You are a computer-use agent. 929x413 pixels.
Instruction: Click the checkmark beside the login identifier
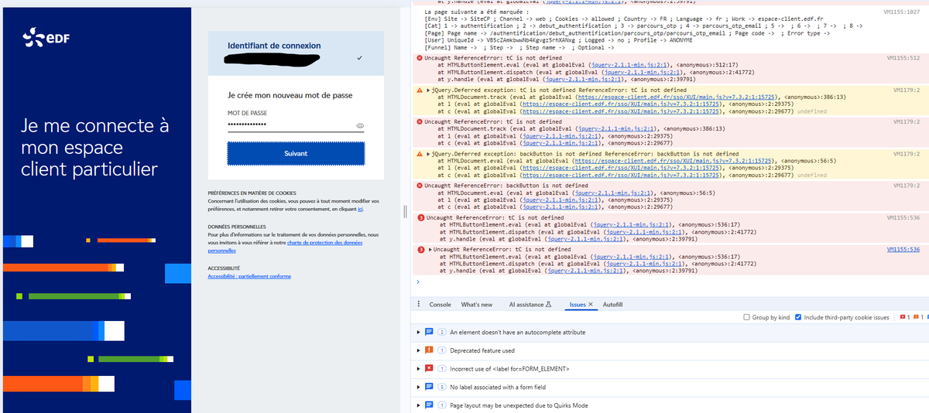pyautogui.click(x=359, y=58)
